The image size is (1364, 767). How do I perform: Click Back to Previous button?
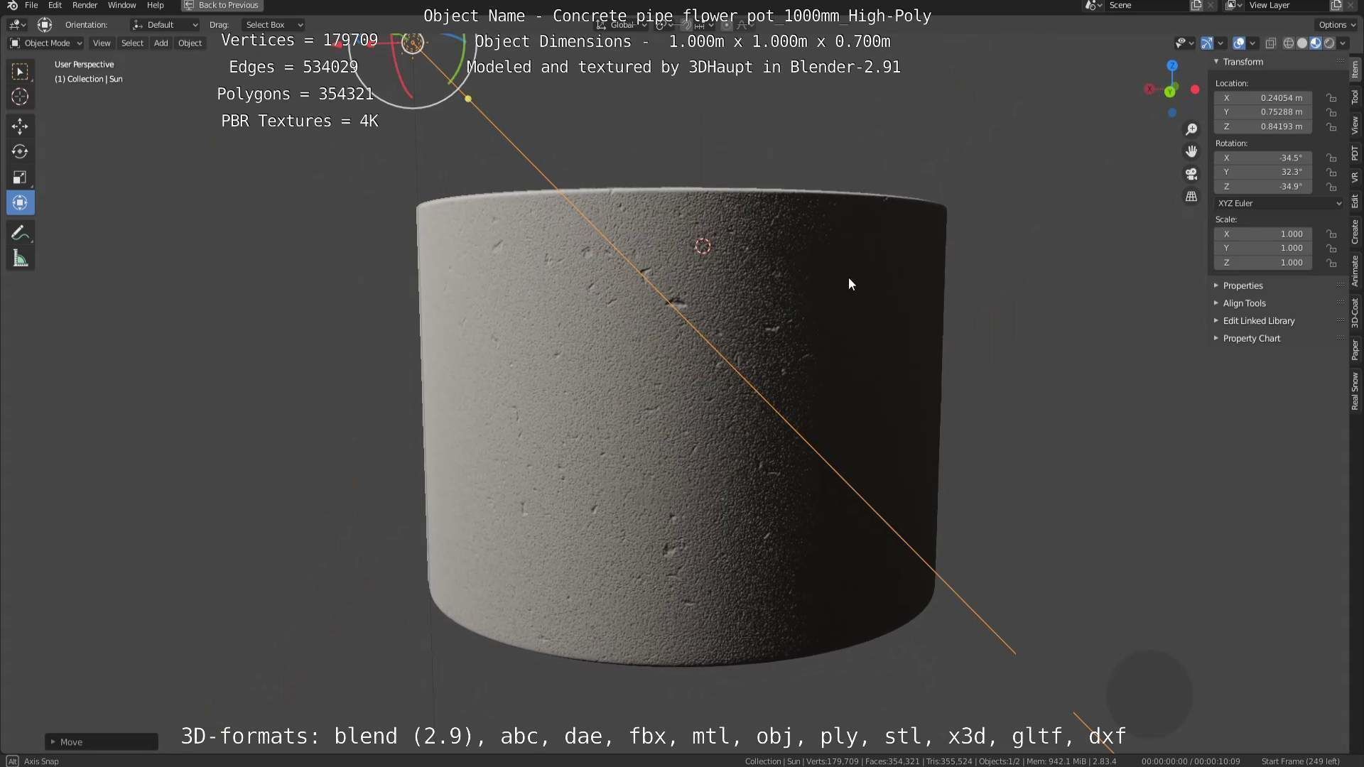tap(222, 5)
